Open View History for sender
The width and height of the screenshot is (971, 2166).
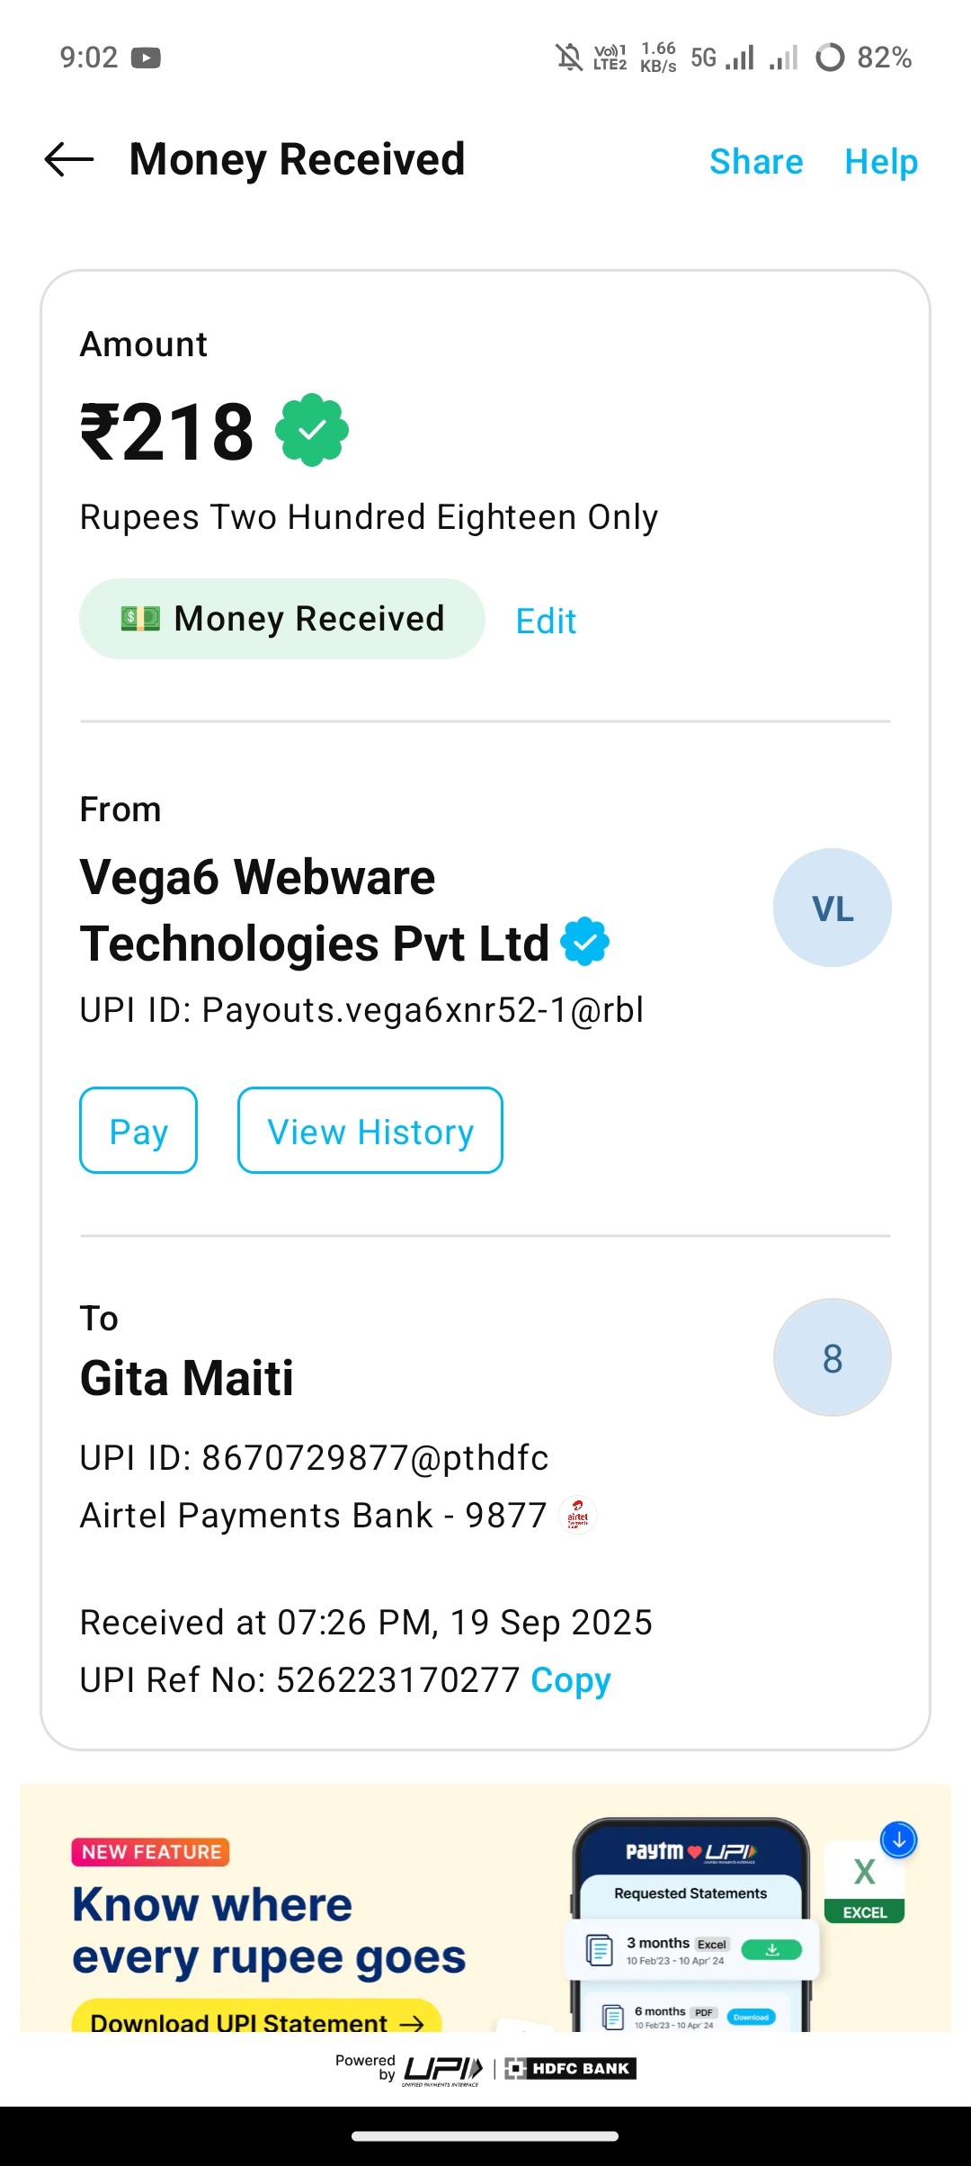tap(370, 1131)
